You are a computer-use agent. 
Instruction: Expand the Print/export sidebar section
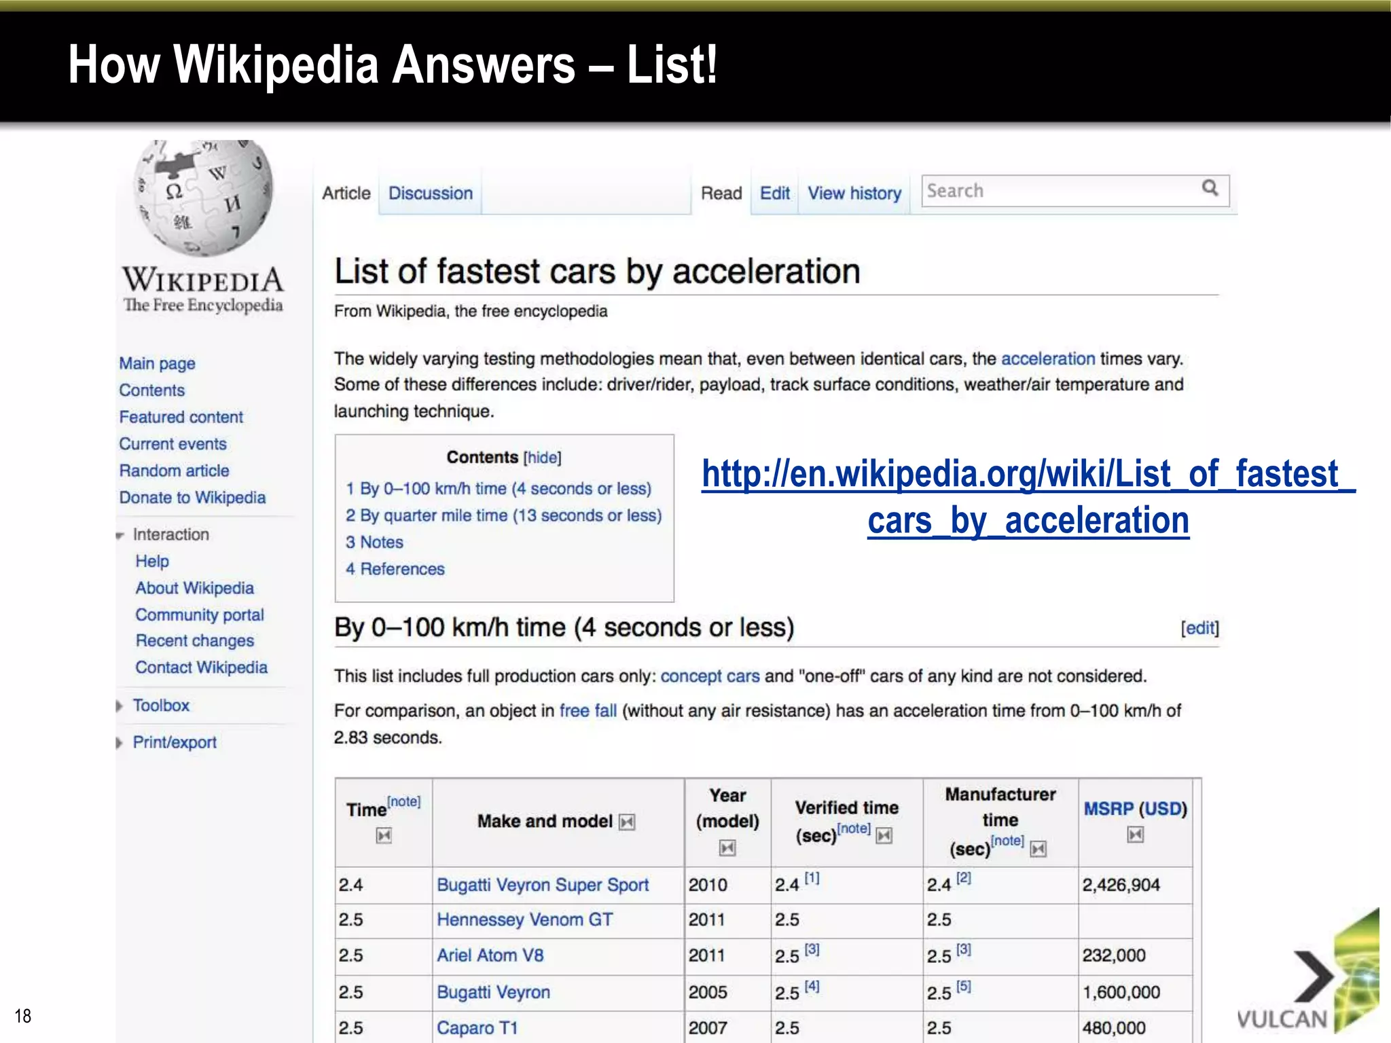(x=120, y=743)
